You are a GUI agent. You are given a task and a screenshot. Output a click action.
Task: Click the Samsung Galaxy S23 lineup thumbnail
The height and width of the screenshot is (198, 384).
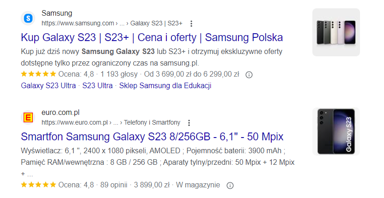pos(336,32)
